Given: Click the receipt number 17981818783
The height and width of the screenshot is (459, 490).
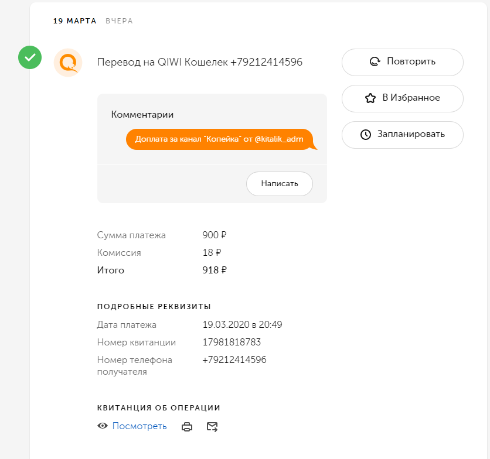Looking at the screenshot, I should pos(232,342).
